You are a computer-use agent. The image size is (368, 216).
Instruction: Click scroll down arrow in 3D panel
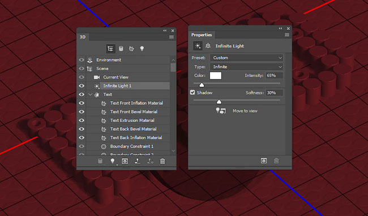[x=173, y=150]
